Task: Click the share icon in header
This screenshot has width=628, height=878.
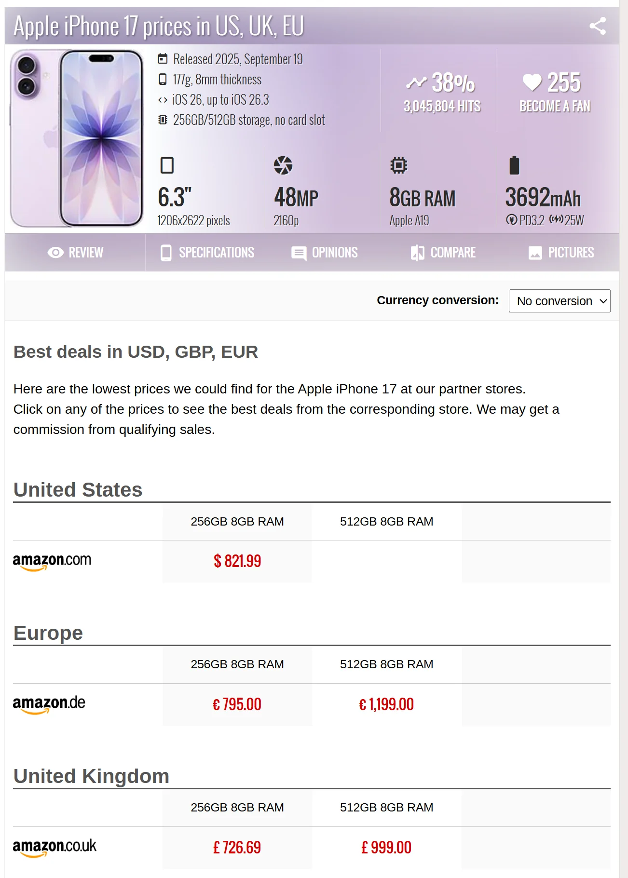Action: (597, 26)
